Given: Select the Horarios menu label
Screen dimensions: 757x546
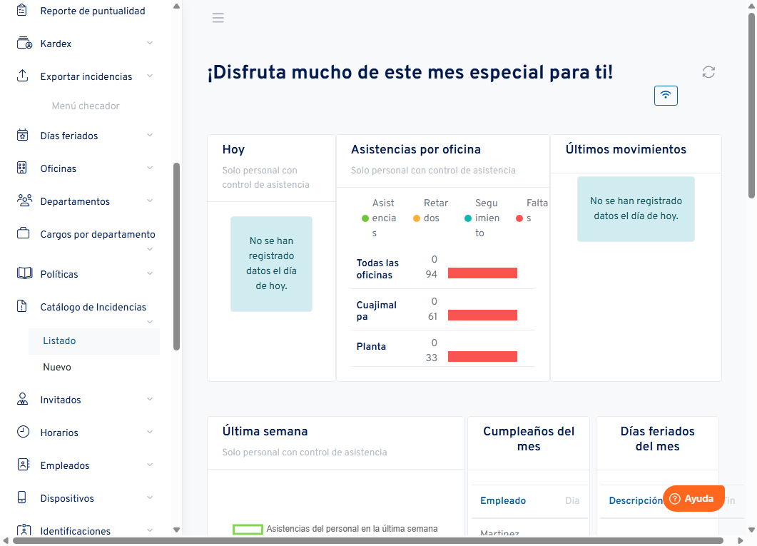Looking at the screenshot, I should [x=59, y=433].
